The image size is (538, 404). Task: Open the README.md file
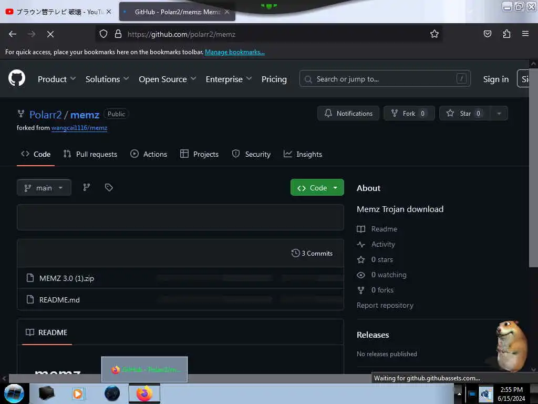(x=59, y=300)
